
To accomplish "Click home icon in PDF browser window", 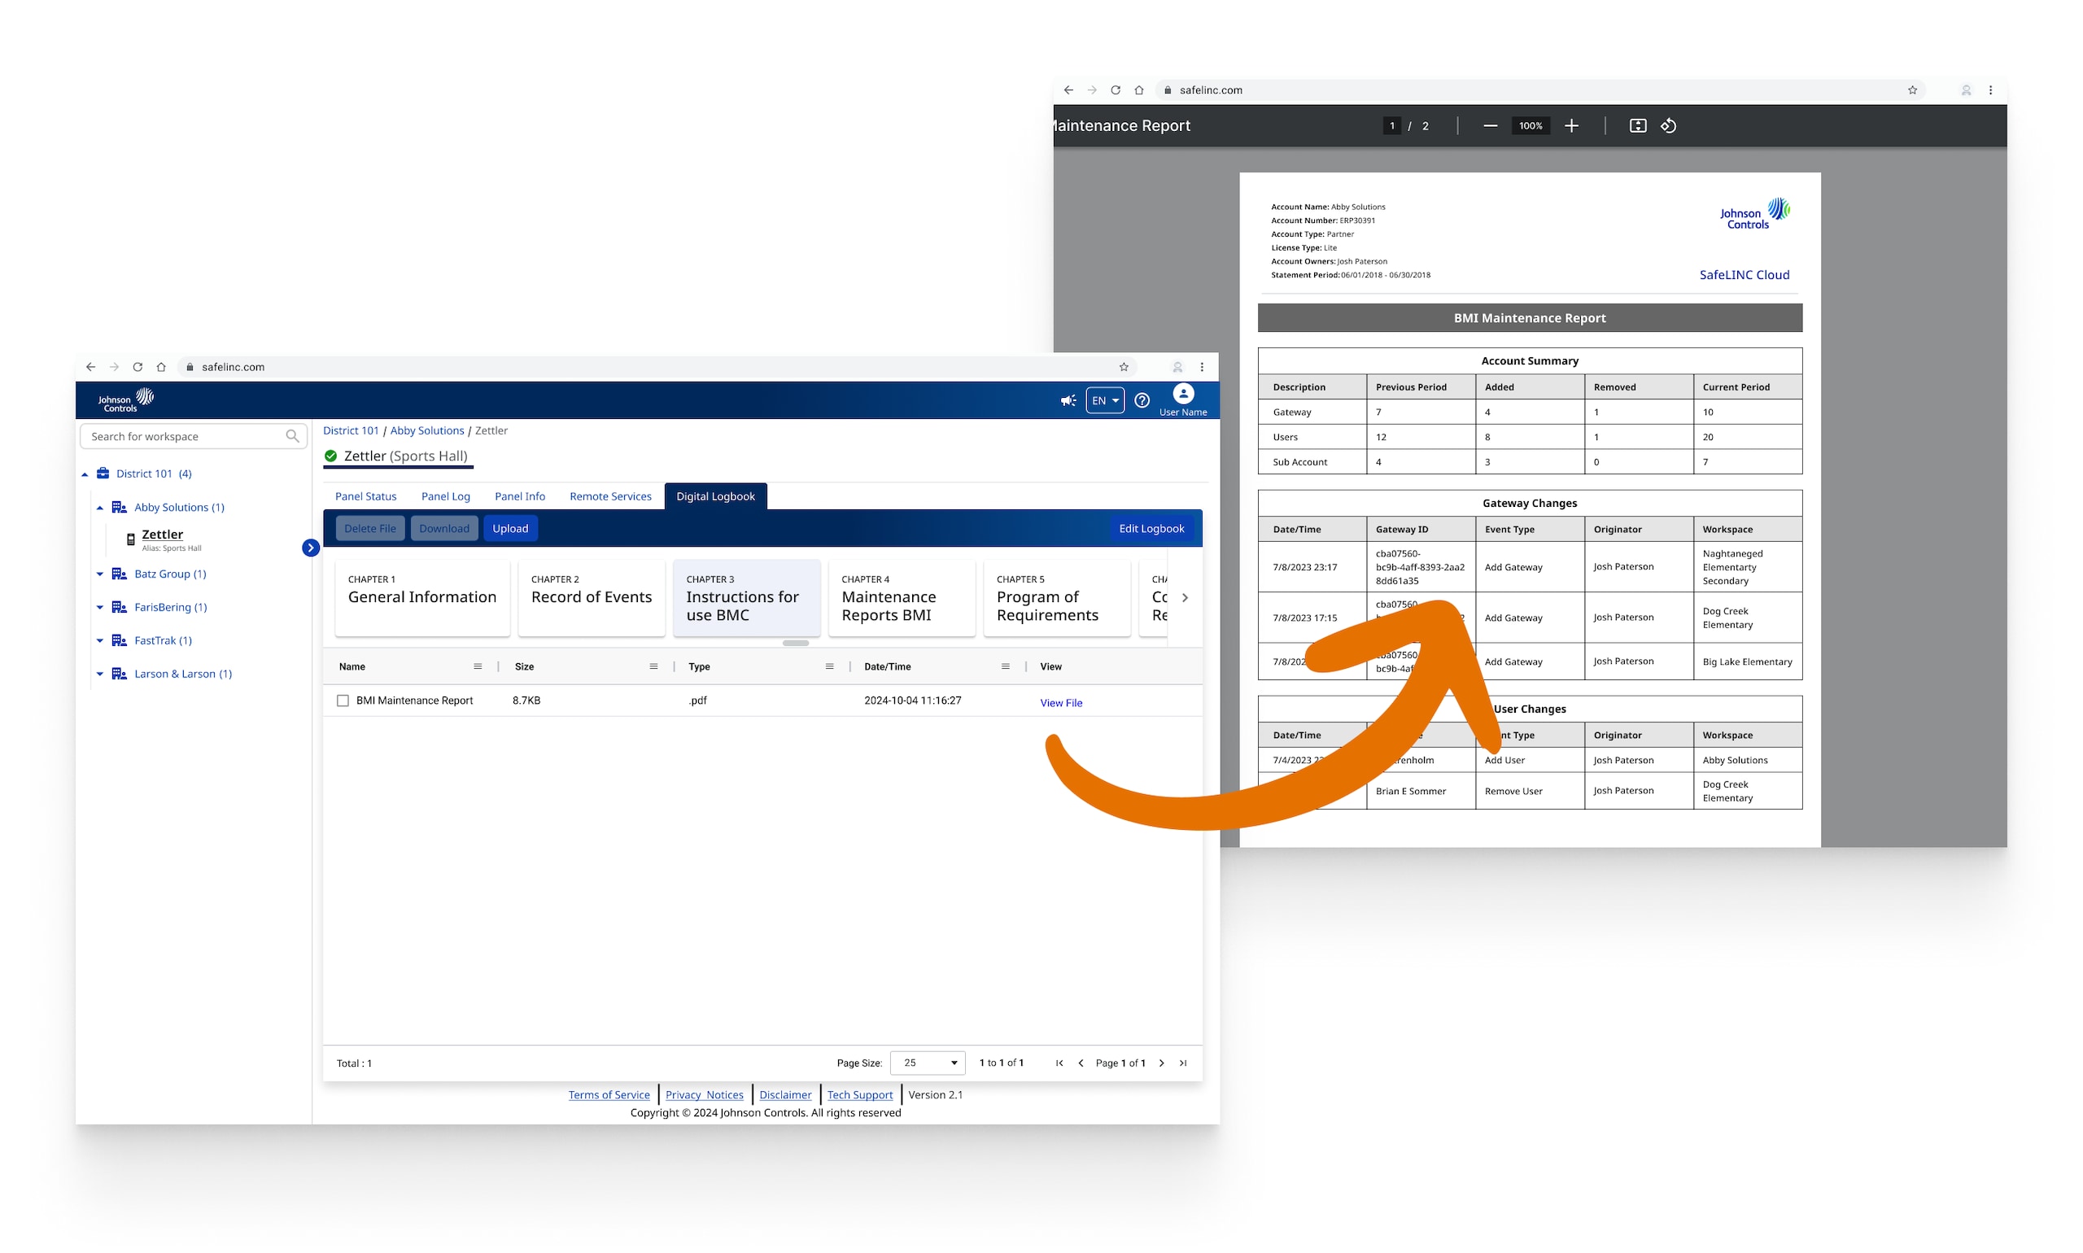I will (1139, 90).
